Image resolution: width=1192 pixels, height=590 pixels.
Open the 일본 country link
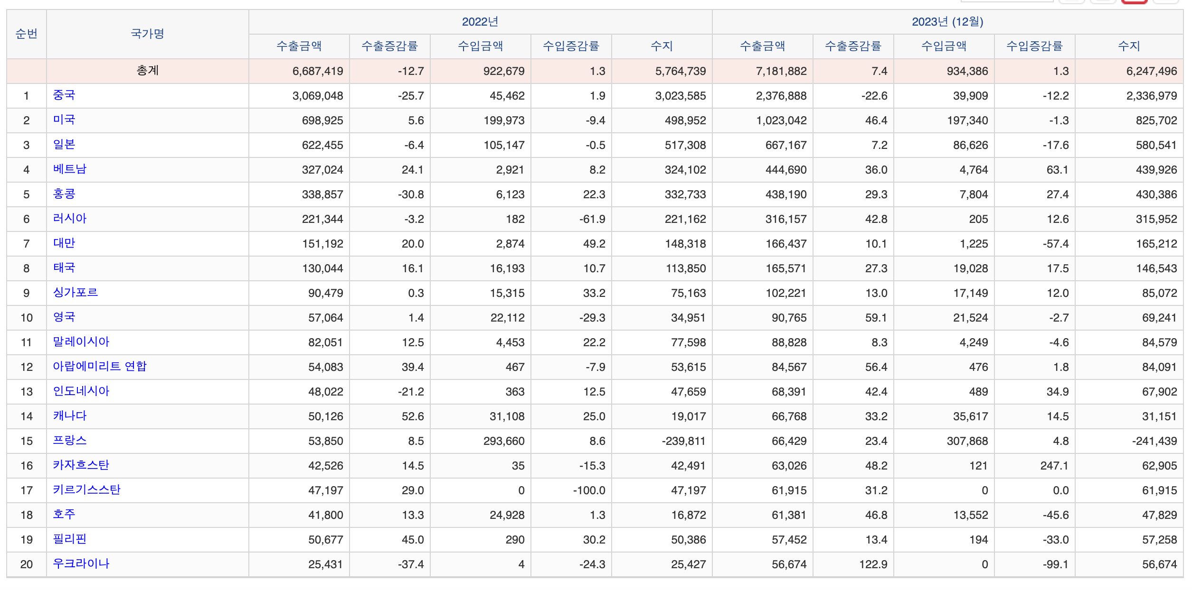tap(64, 145)
